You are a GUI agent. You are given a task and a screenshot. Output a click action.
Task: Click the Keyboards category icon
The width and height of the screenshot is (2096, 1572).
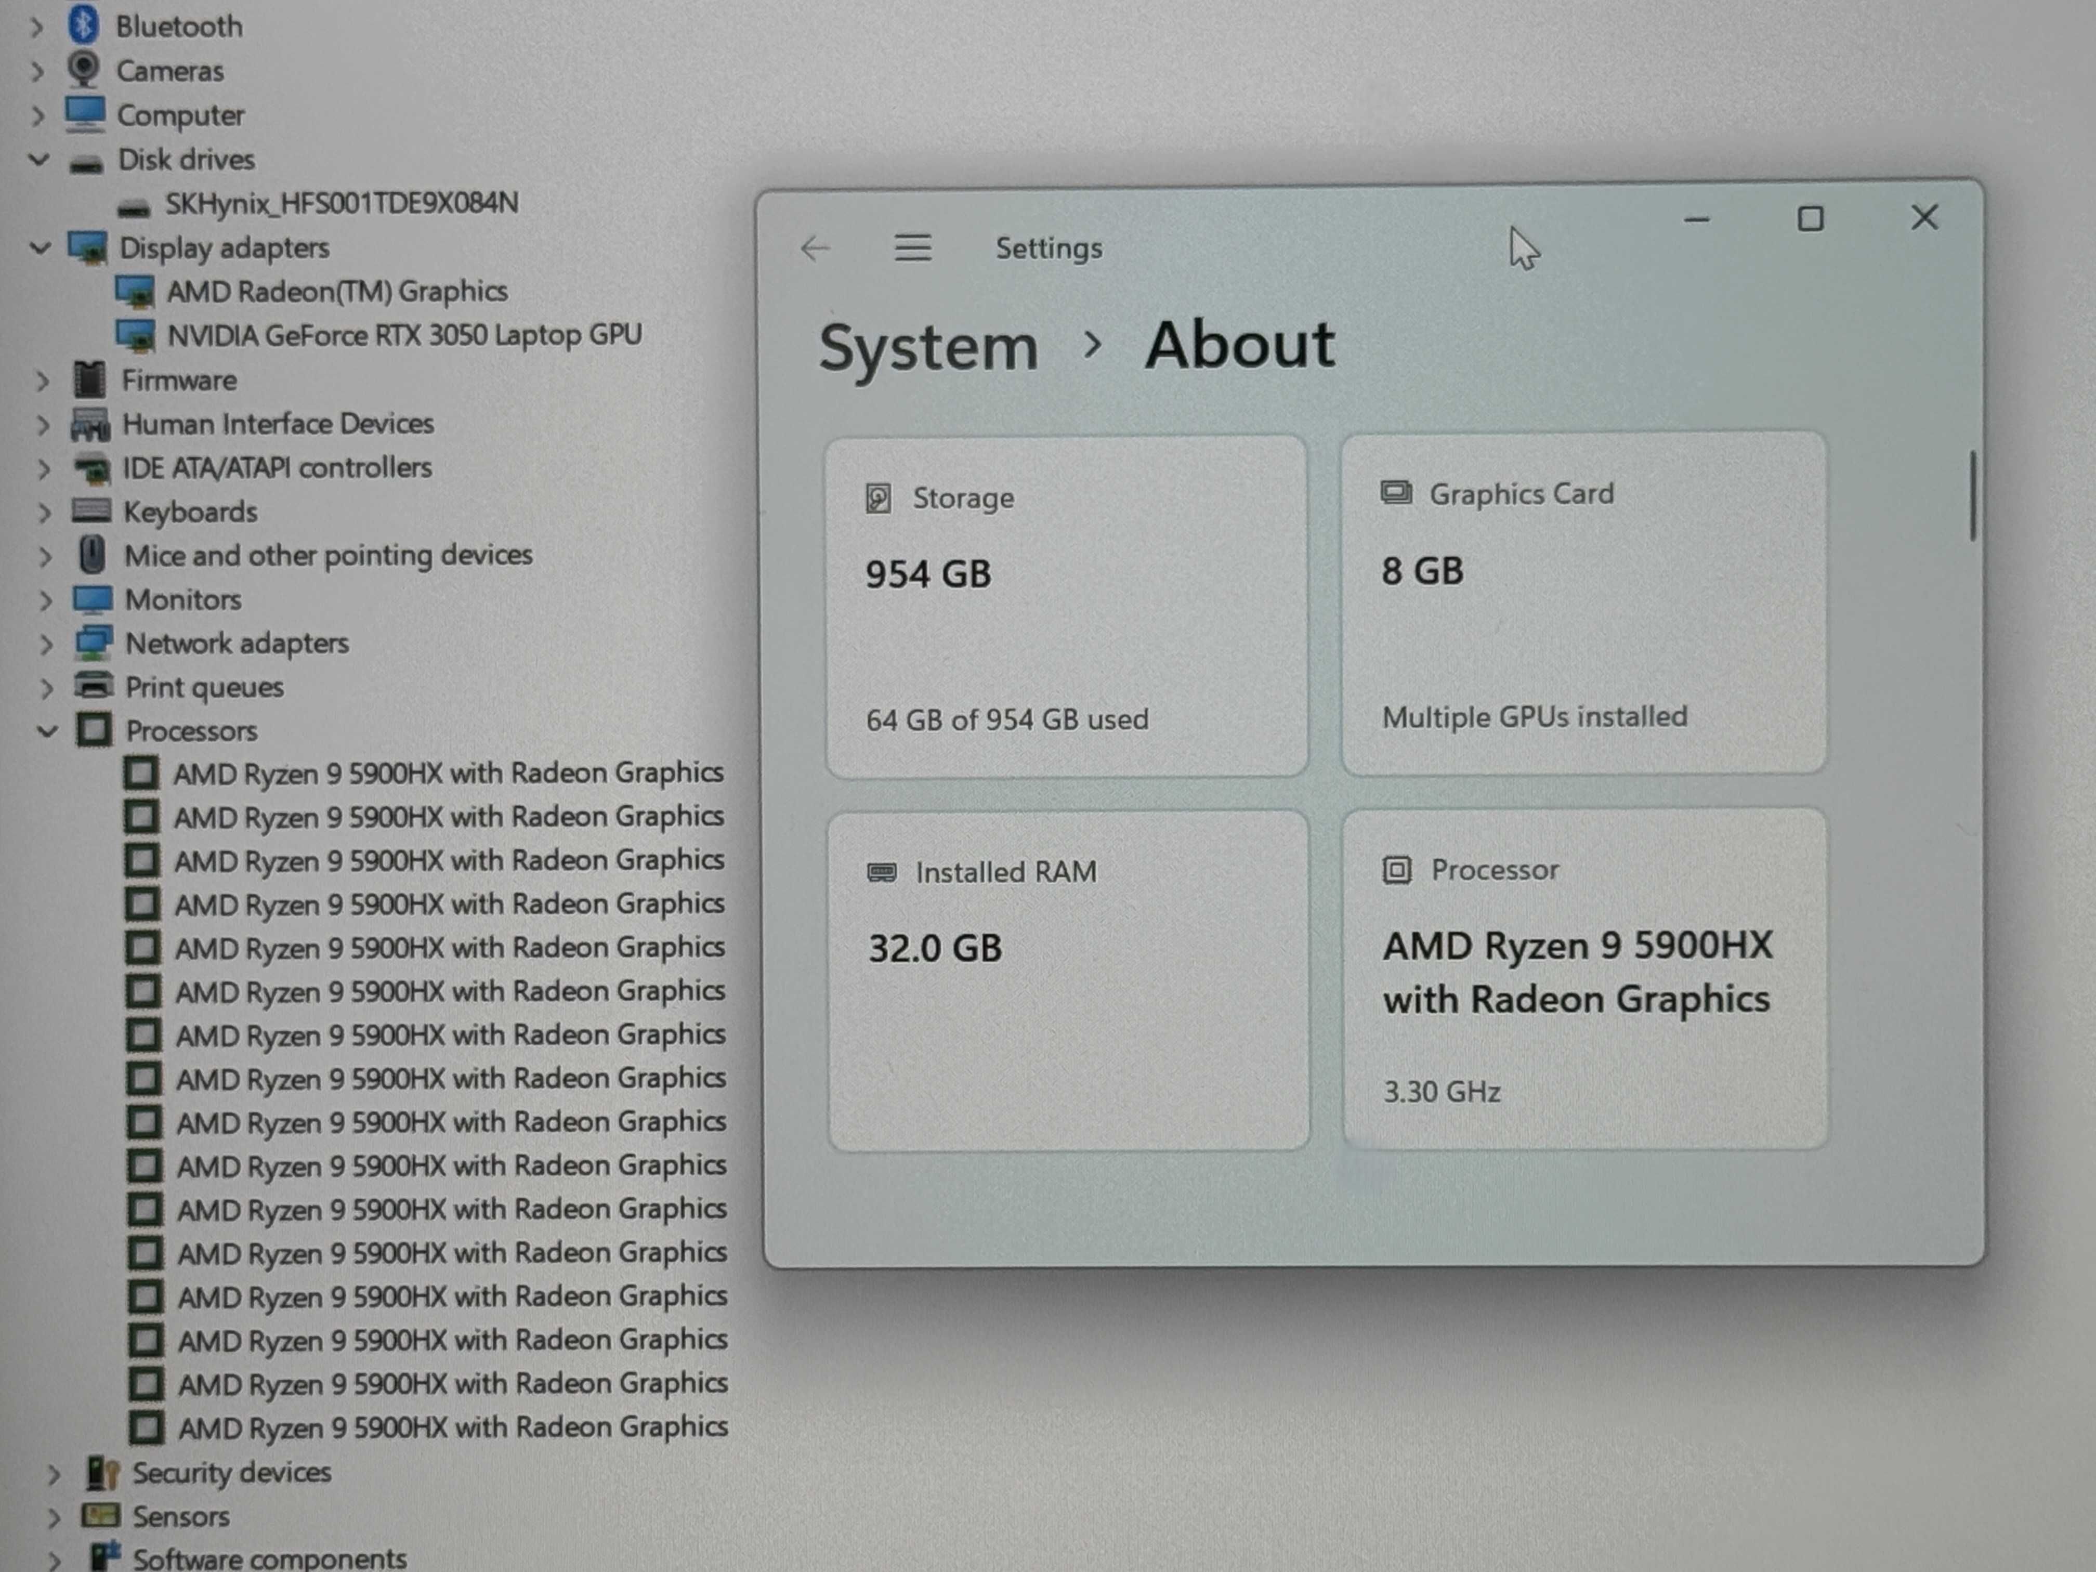coord(92,510)
